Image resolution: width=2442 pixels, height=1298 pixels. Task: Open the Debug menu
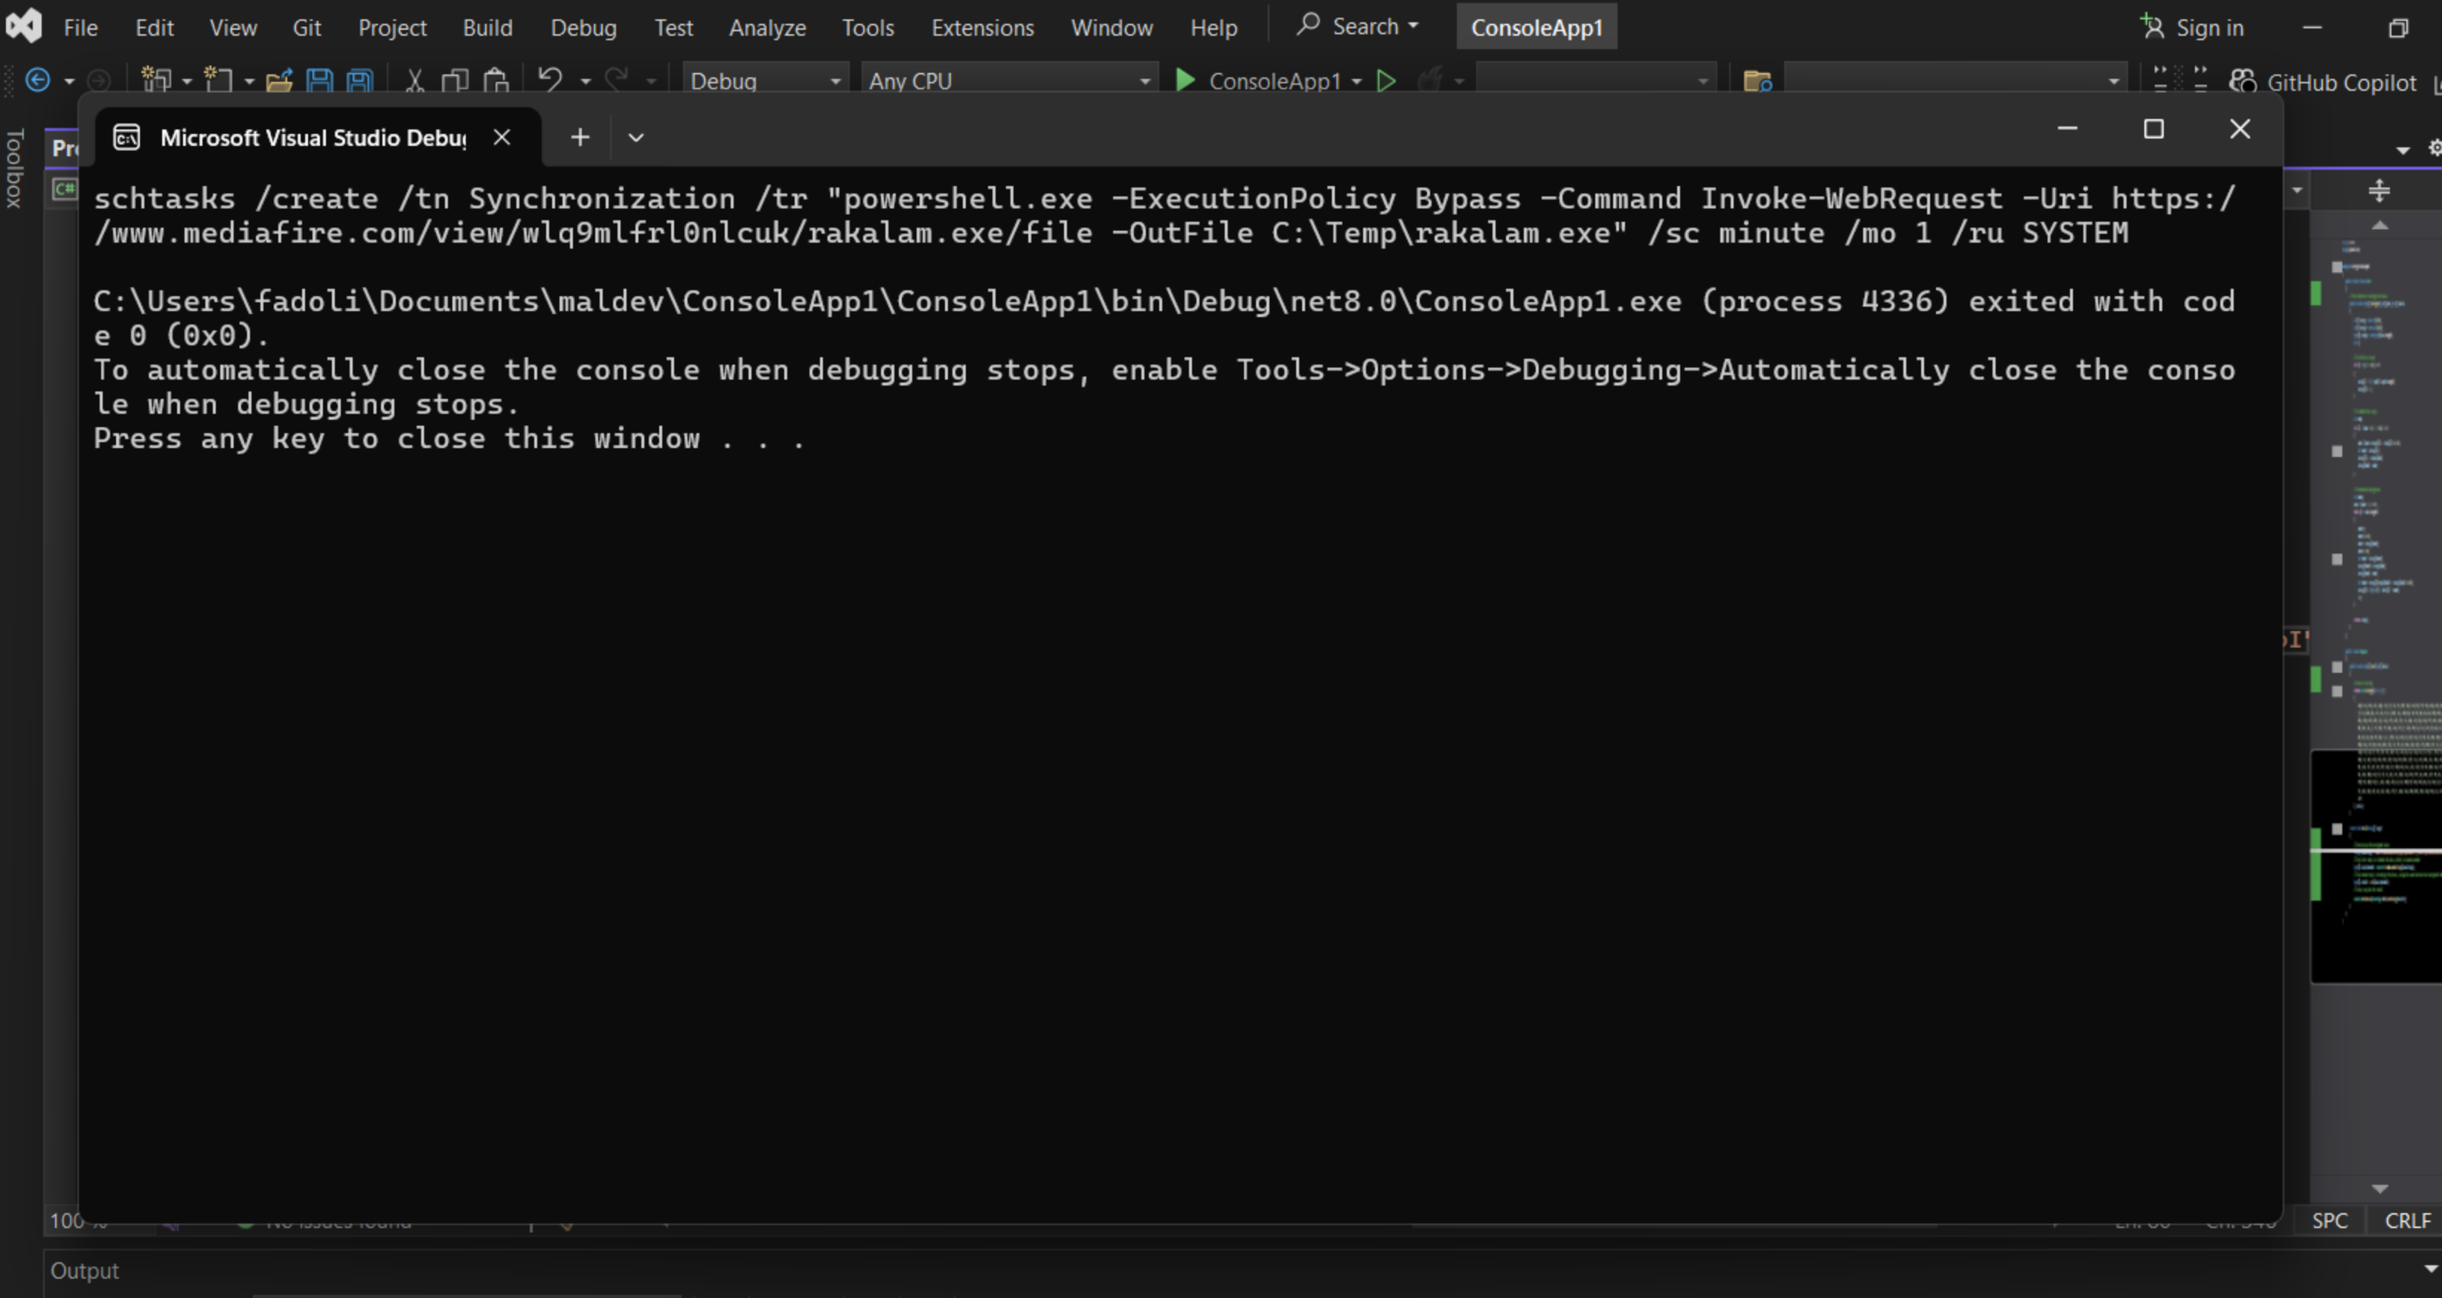click(583, 28)
